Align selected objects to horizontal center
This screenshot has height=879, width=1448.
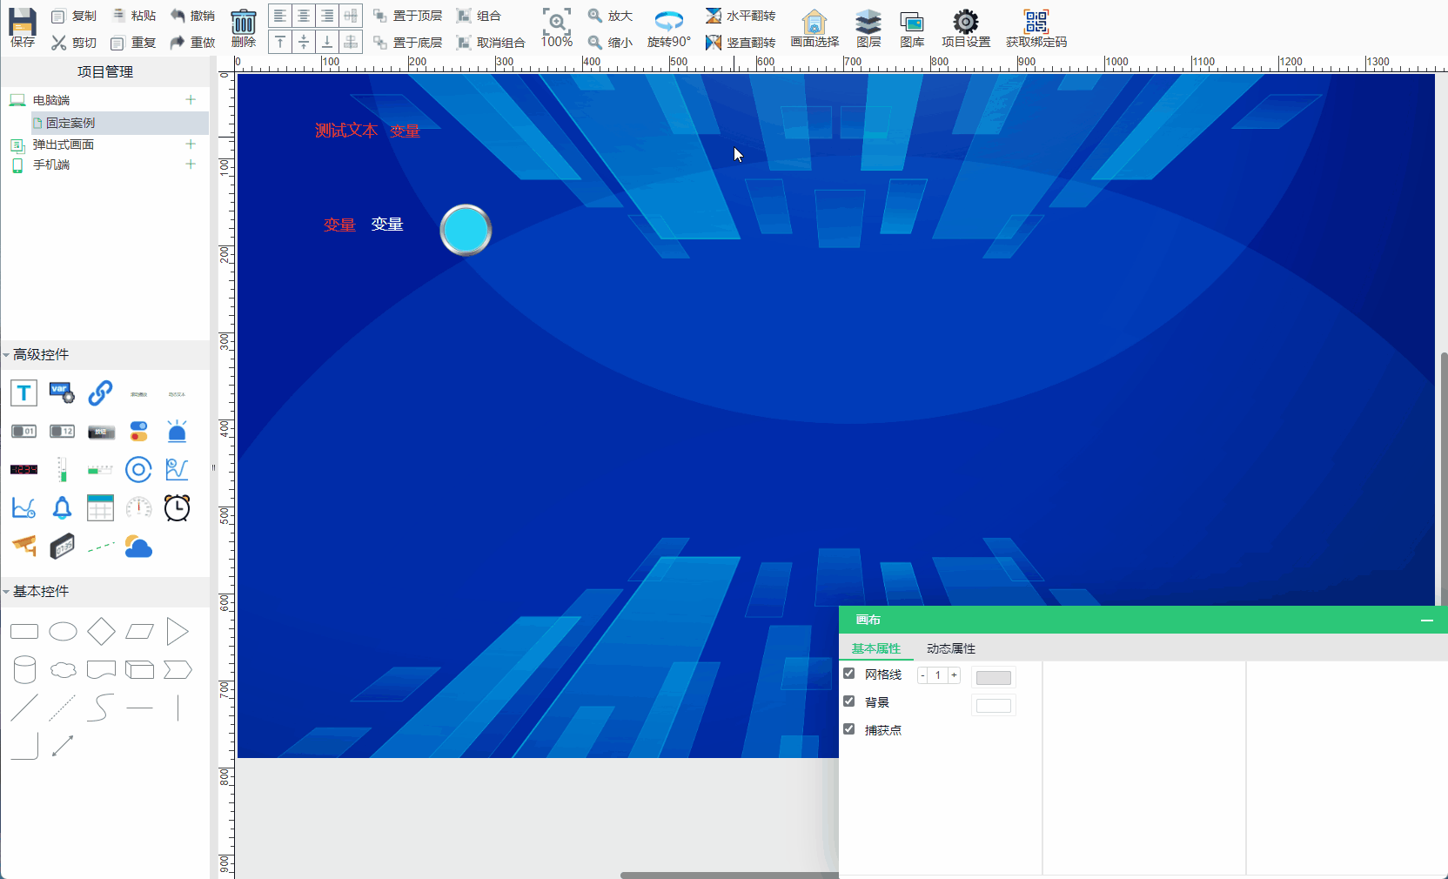pyautogui.click(x=304, y=16)
